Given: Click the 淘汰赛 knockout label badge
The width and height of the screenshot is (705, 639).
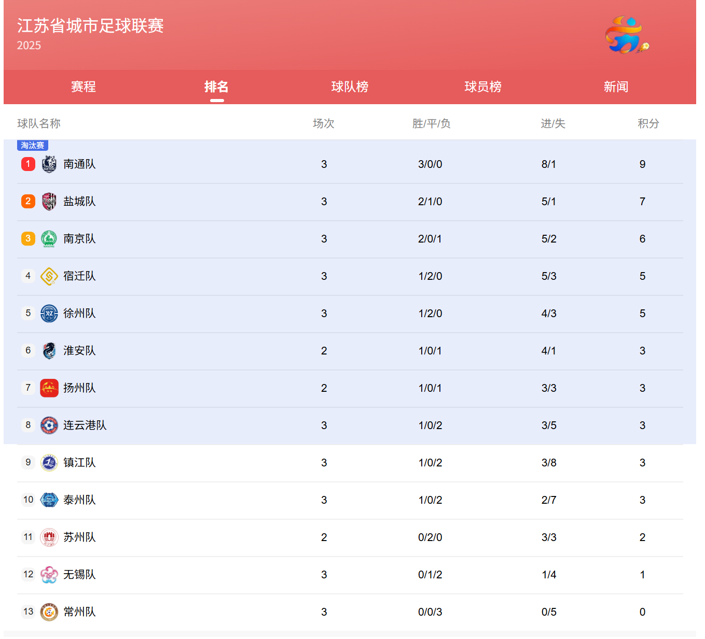Looking at the screenshot, I should [33, 146].
